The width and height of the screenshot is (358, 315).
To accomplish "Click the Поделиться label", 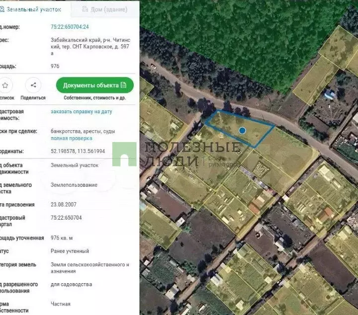I will pos(33,98).
